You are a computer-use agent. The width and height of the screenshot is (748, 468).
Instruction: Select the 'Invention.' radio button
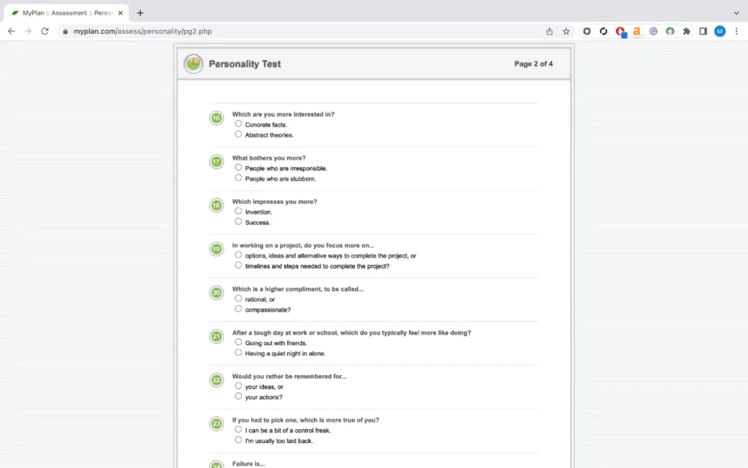[238, 211]
